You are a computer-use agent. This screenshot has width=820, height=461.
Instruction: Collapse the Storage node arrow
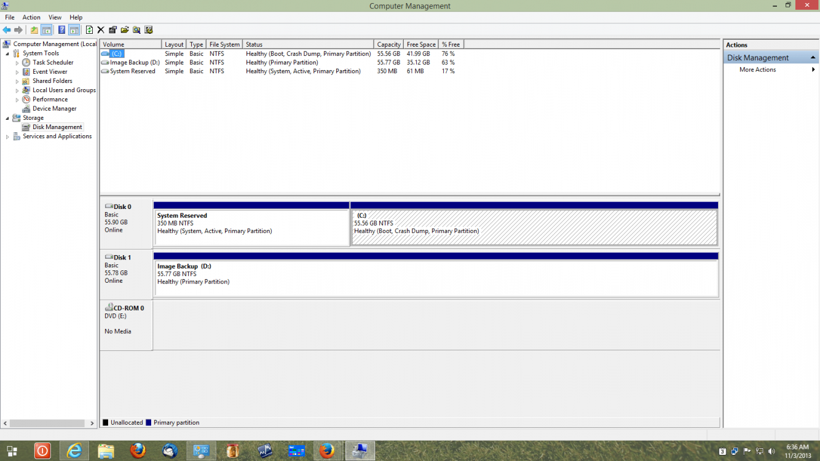point(7,118)
